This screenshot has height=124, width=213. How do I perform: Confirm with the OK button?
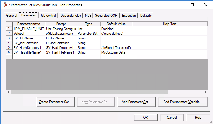click(146, 117)
